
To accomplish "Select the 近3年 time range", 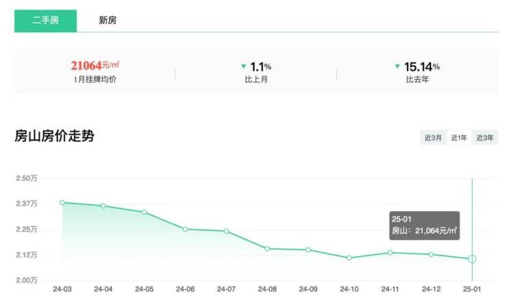I will click(485, 138).
